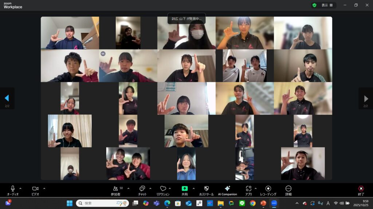Toggle the microphone audio button
Viewport: 373px width, 209px height.
[x=13, y=189]
